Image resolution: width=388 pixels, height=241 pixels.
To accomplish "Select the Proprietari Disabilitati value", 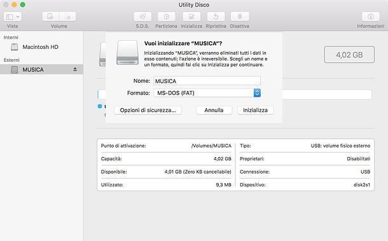I will [x=359, y=159].
